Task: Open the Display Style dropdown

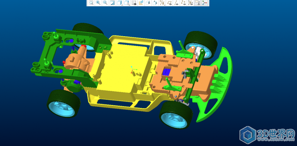Action: coord(120,3)
